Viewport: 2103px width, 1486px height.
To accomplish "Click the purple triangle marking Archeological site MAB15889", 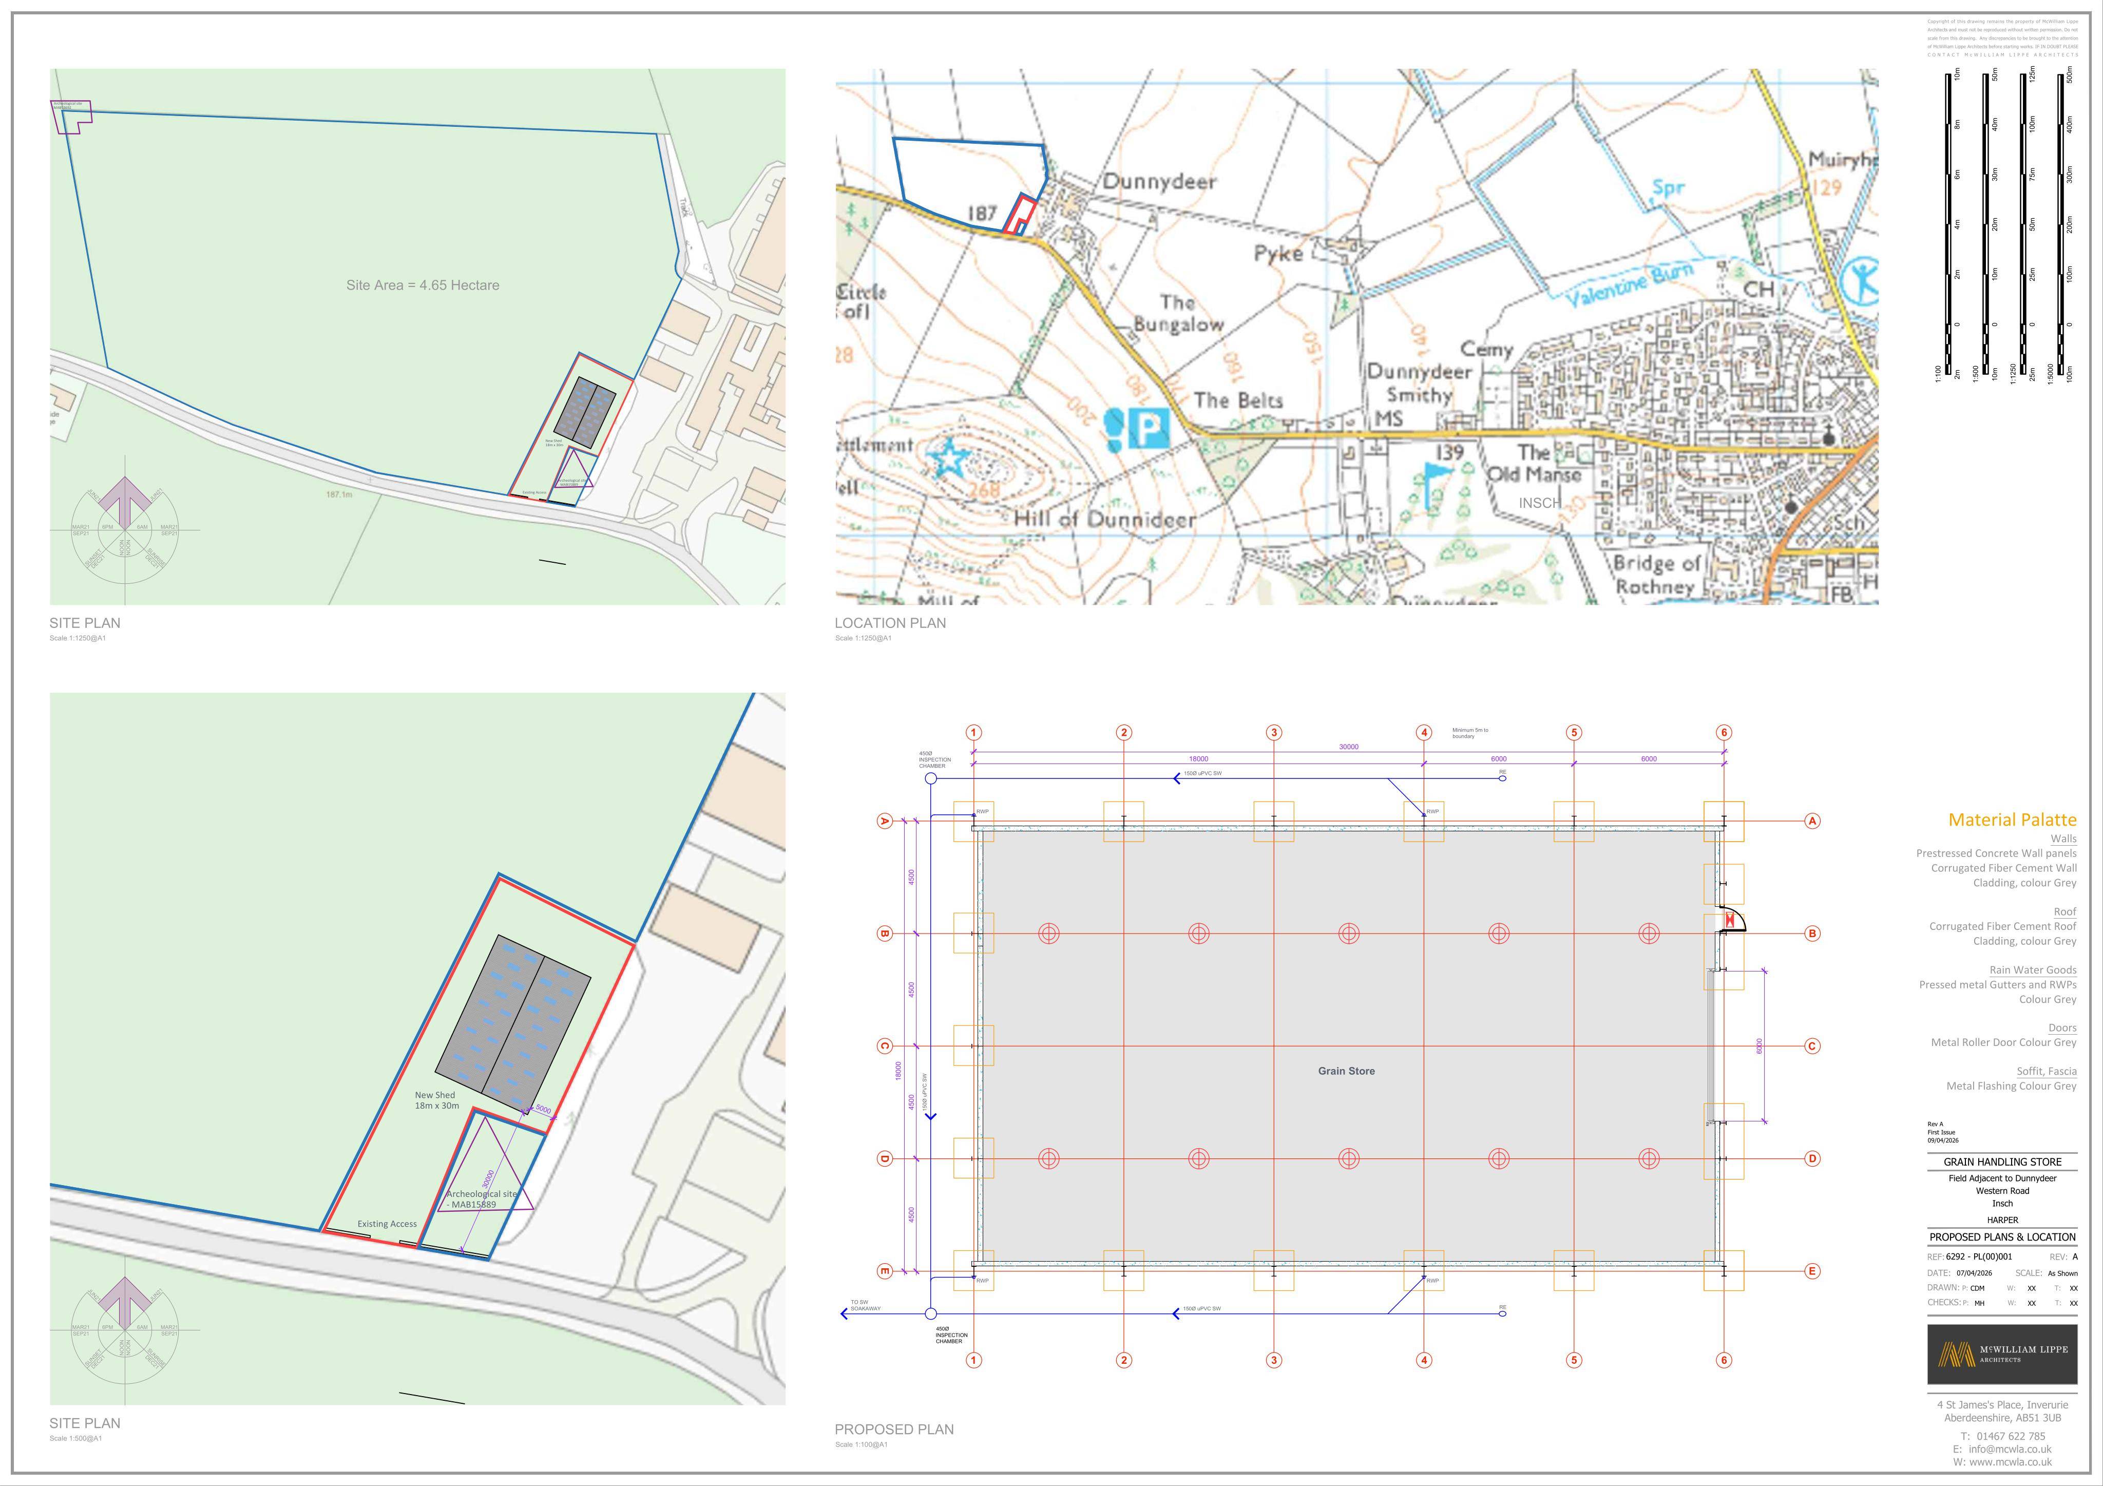I will 485,1165.
